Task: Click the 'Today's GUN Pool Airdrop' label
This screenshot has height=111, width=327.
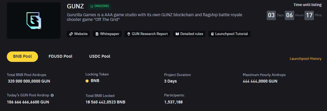Action: [x=28, y=95]
